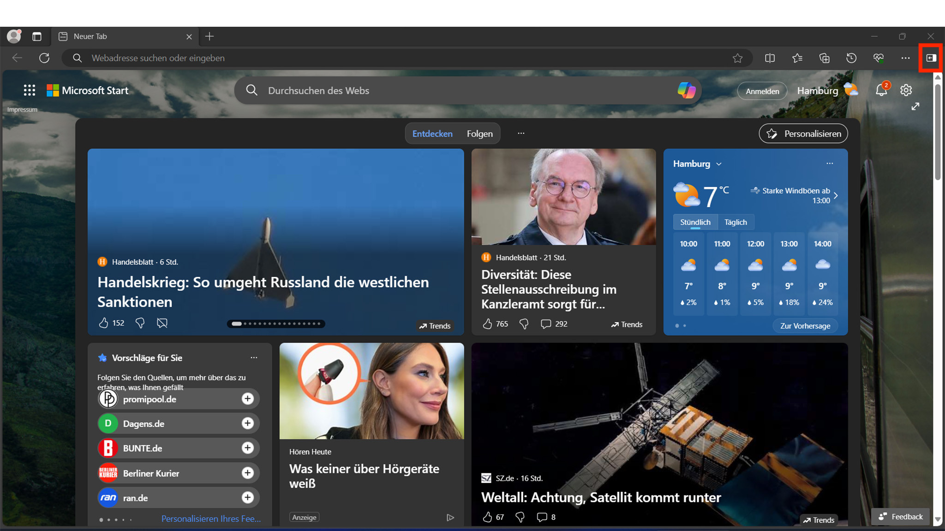Open browser History icon
The image size is (945, 531).
coord(851,58)
